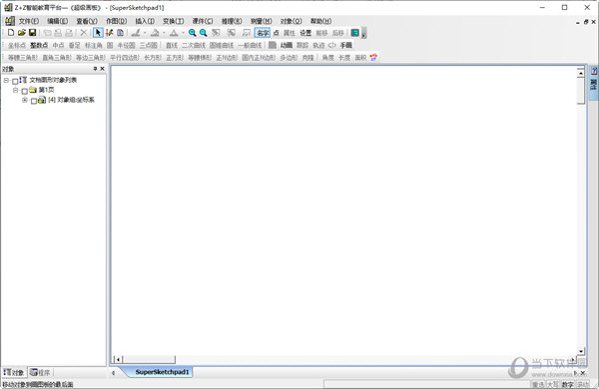Click the horizontal scrollbar thumb in canvas

(149, 359)
